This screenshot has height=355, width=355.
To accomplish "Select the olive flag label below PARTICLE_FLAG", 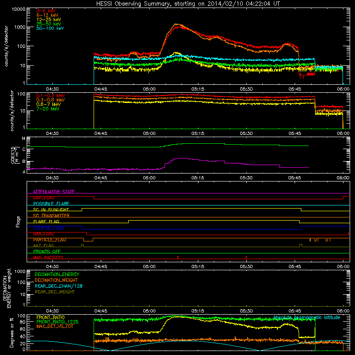I will coord(43,245).
